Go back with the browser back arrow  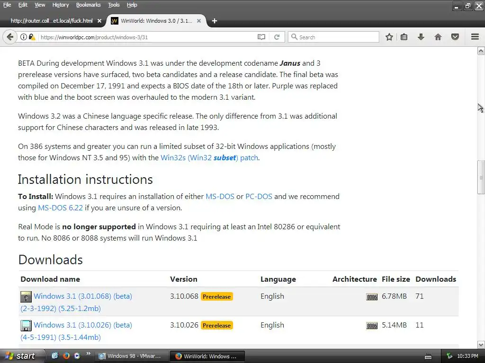pyautogui.click(x=9, y=37)
